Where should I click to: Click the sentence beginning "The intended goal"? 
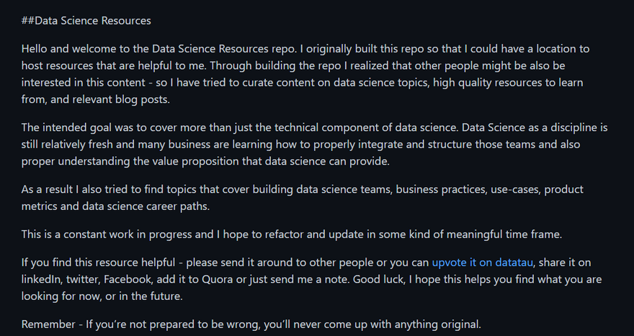click(238, 127)
